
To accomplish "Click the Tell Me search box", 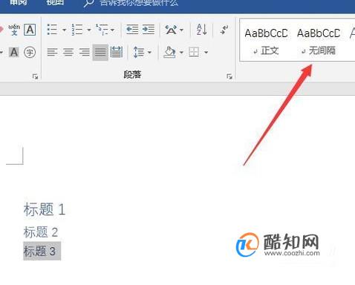I will click(131, 3).
